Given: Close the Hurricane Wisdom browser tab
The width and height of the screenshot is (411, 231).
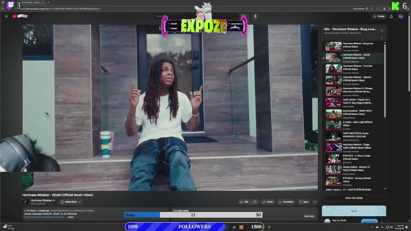Looking at the screenshot, I should click(43, 3).
